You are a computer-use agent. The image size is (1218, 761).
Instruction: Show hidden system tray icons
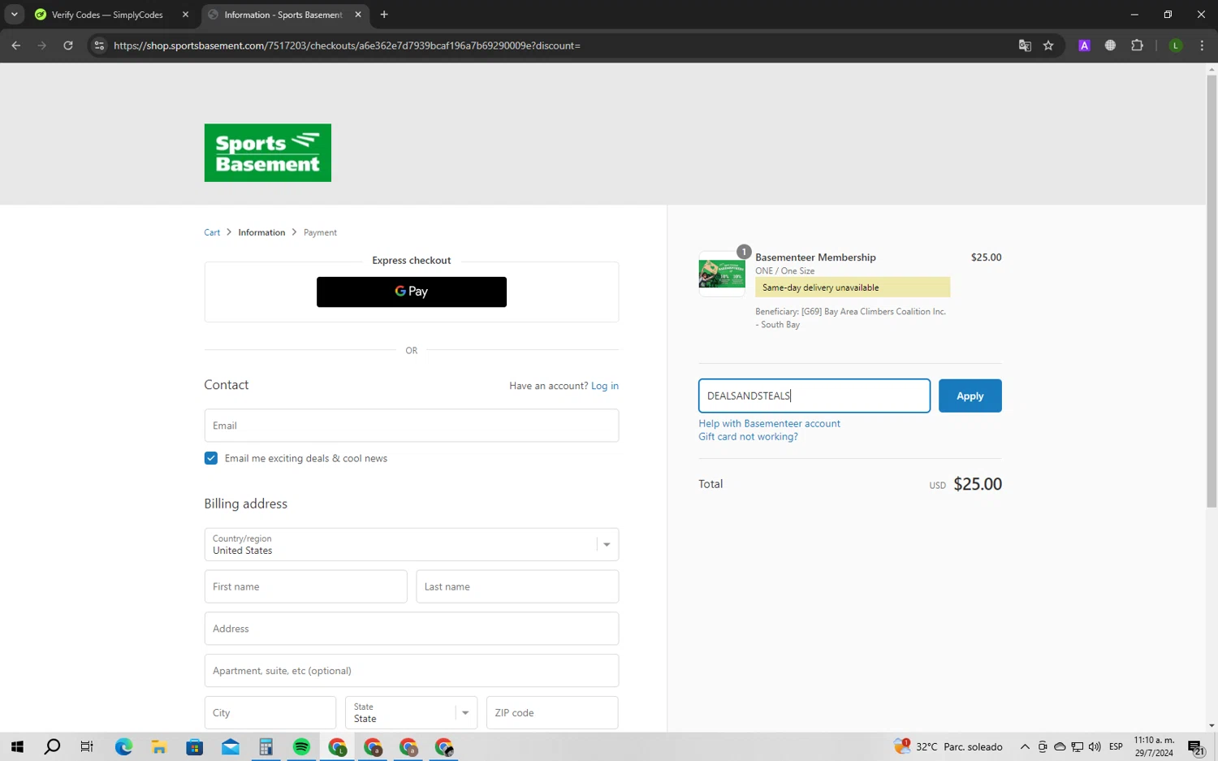point(1025,746)
